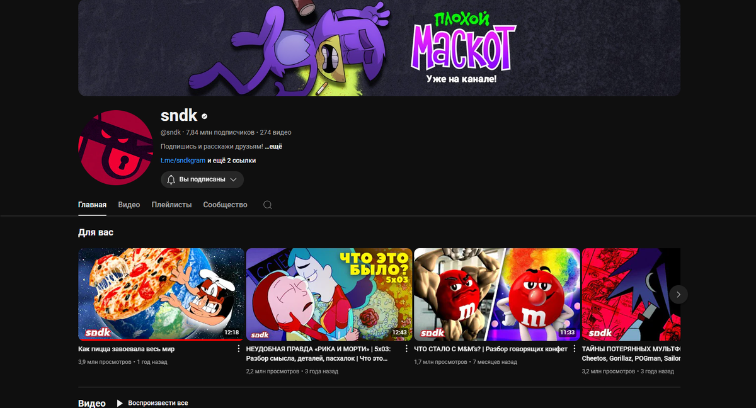Viewport: 756px width, 408px height.
Task: Open options menu for the pizza video
Action: (x=238, y=349)
